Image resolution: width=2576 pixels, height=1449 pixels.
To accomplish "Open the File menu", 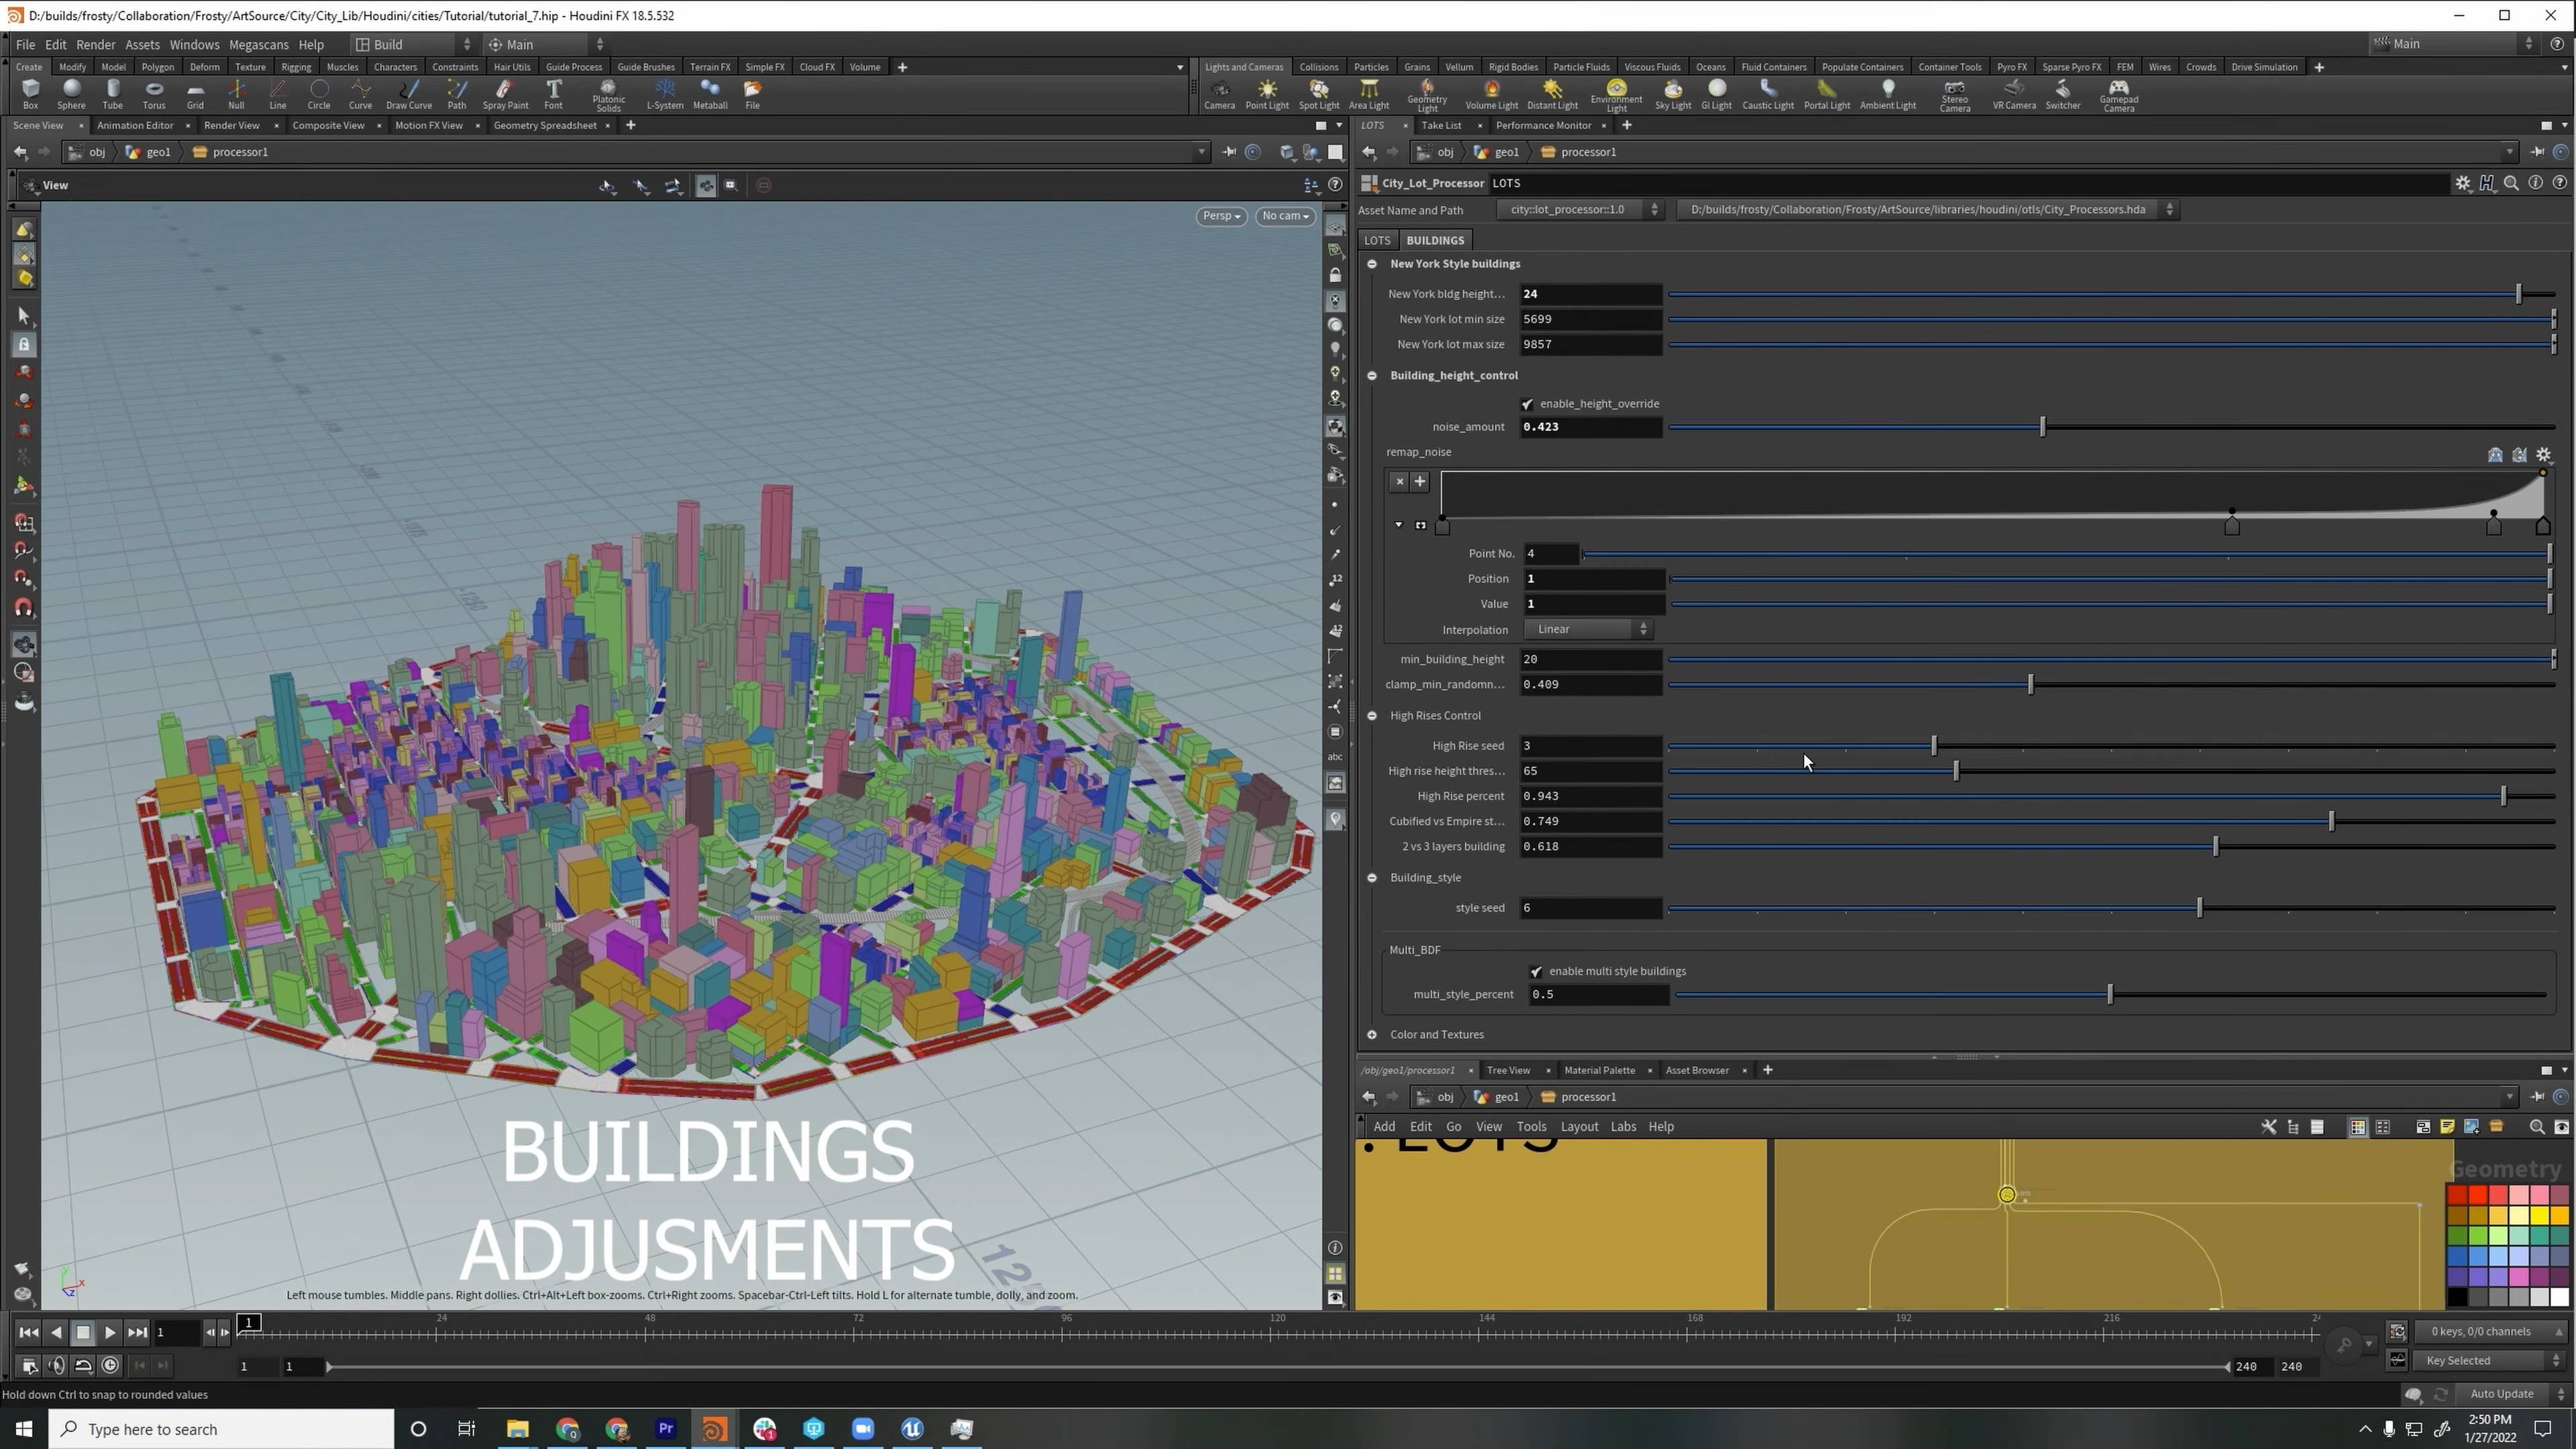I will pyautogui.click(x=25, y=44).
